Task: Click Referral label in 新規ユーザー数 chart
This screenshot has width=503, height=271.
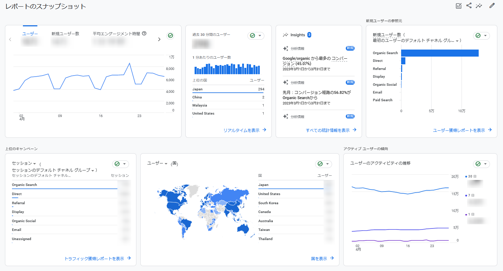Action: 379,69
